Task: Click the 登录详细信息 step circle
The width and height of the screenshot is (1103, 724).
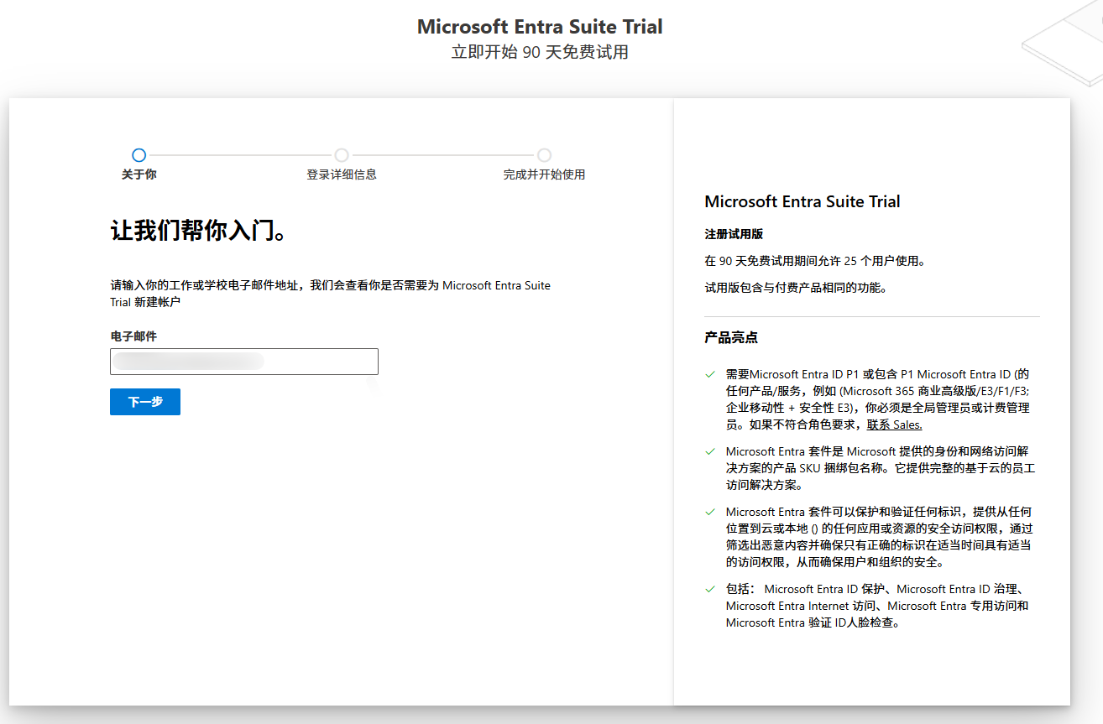Action: click(342, 155)
